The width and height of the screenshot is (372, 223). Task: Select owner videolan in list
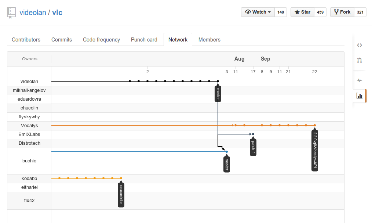(29, 82)
